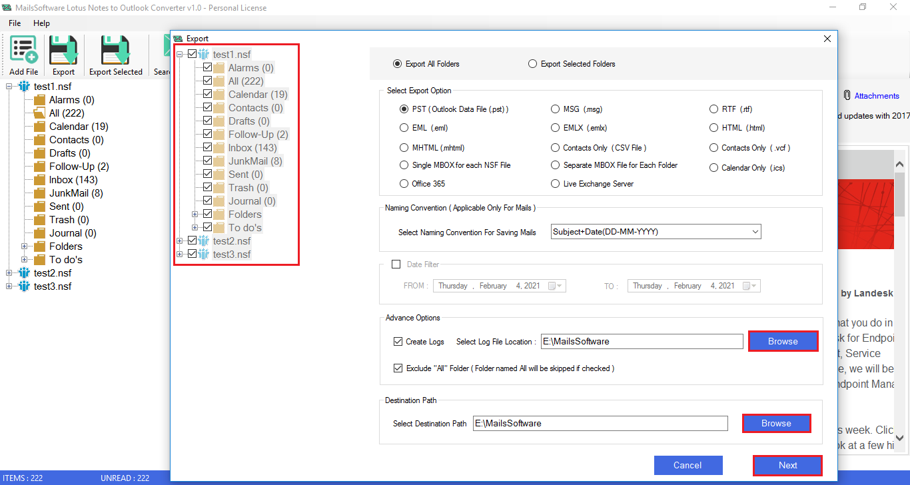
Task: Choose Contacts Only (CSV File) option
Action: click(556, 148)
